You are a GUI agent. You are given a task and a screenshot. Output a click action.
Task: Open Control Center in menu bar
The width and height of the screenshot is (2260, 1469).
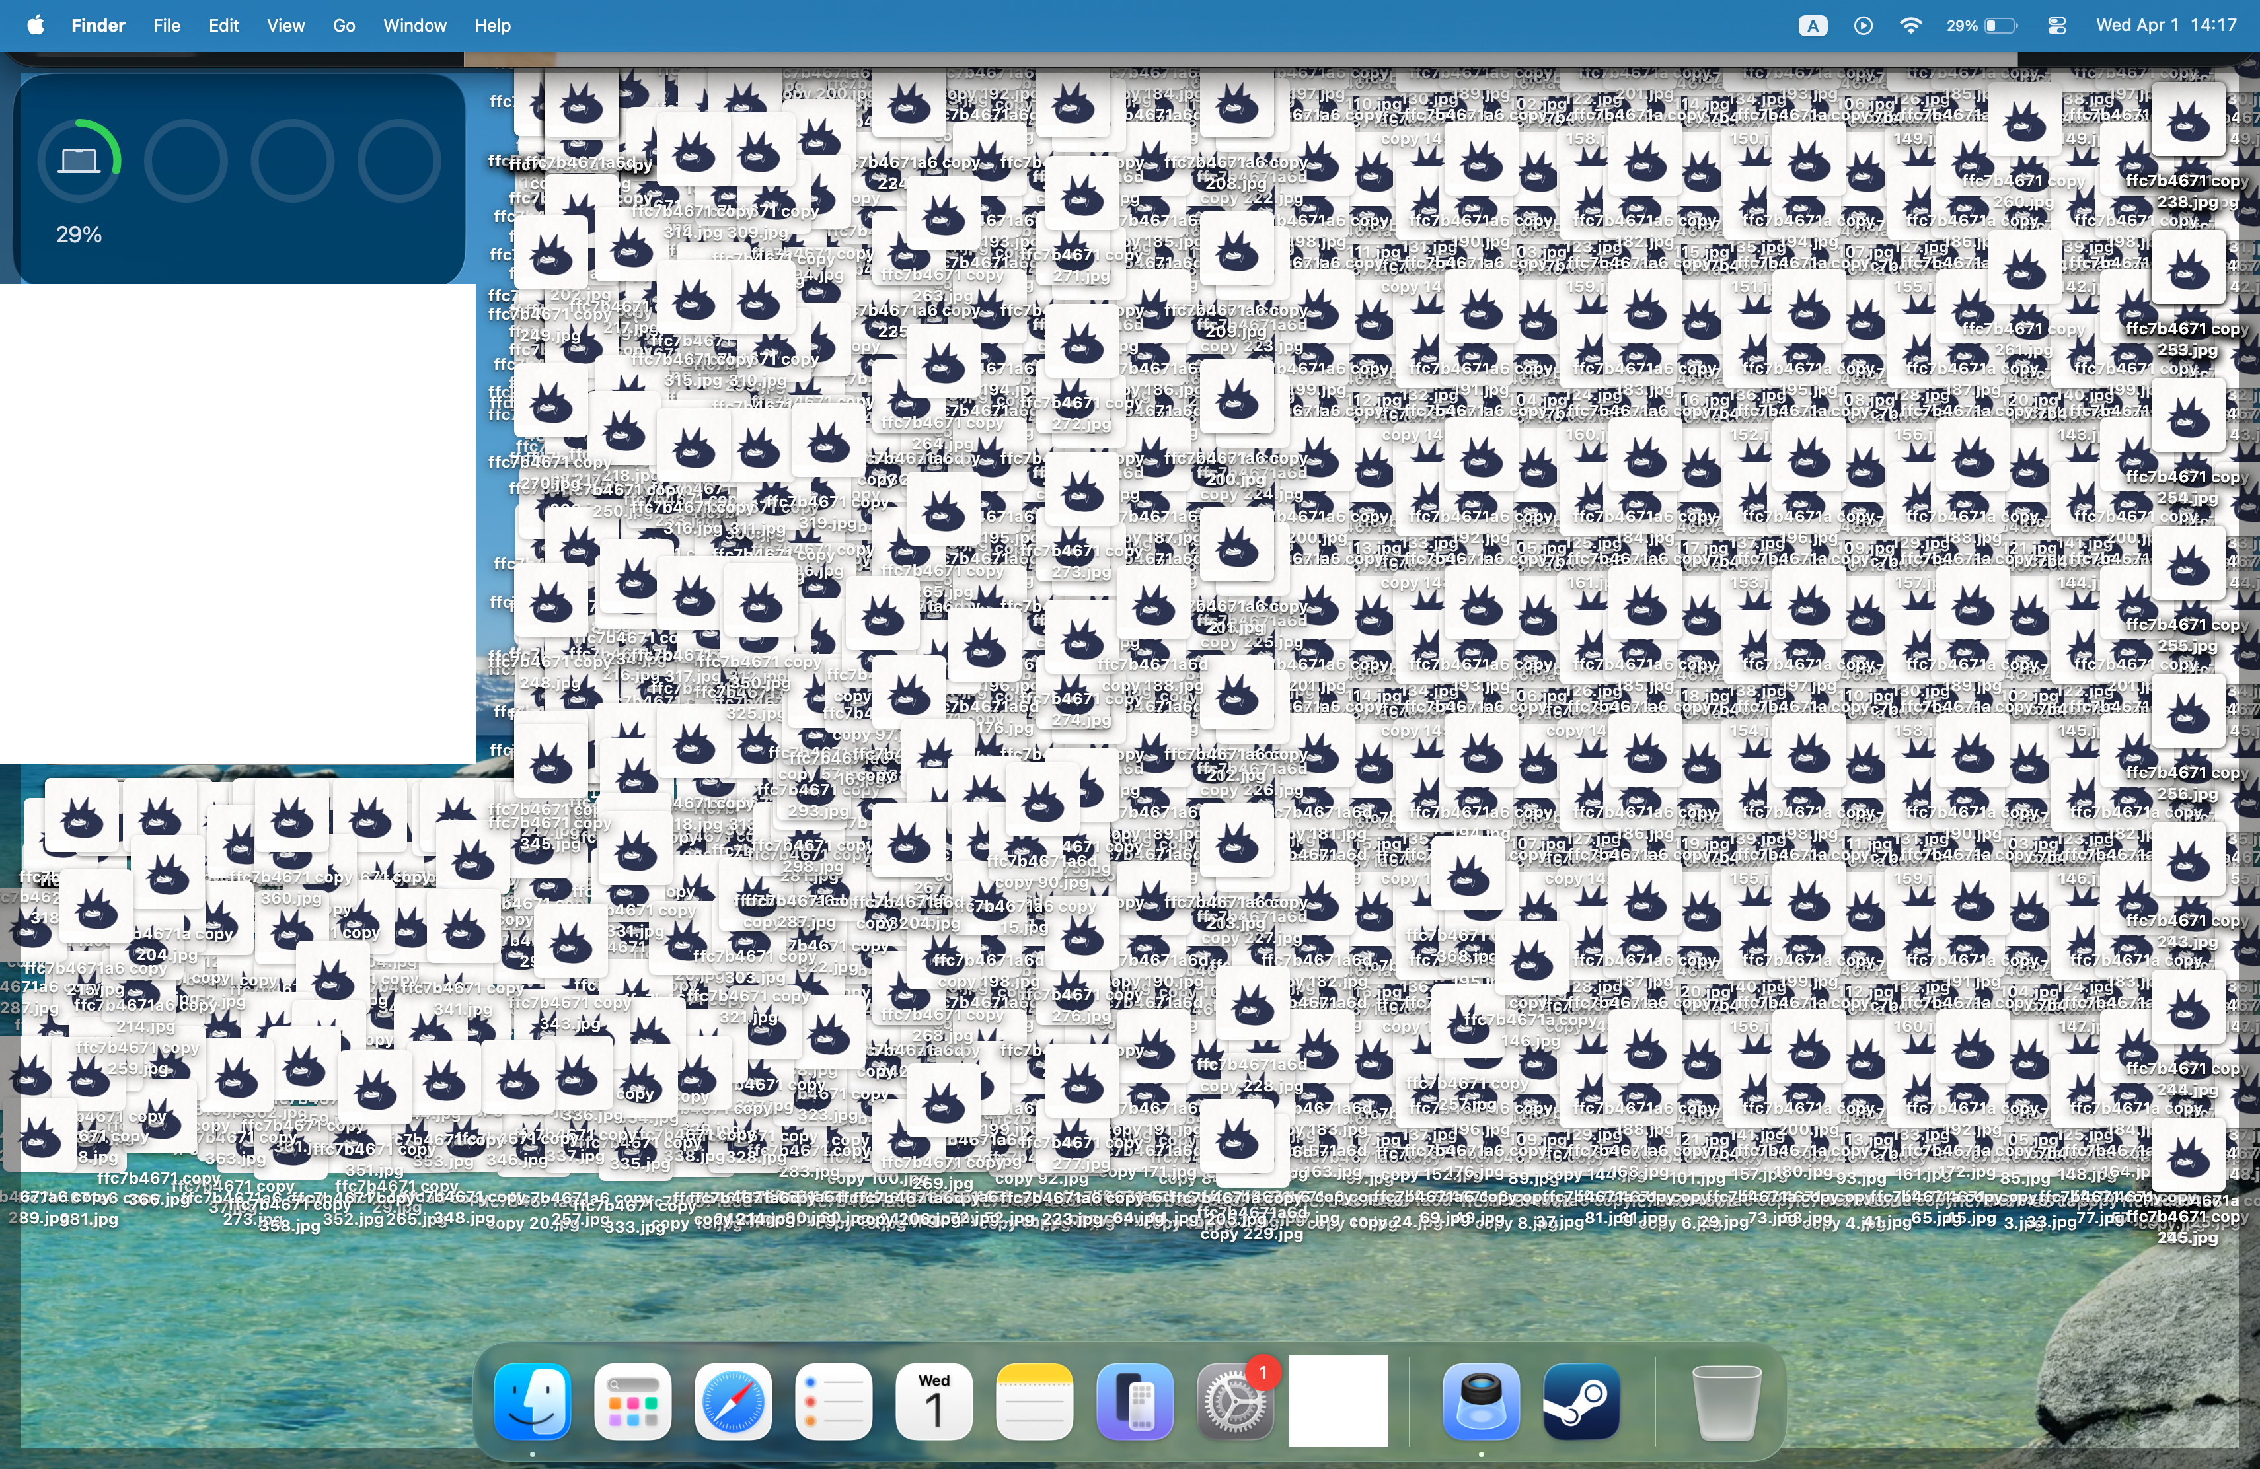point(2056,26)
